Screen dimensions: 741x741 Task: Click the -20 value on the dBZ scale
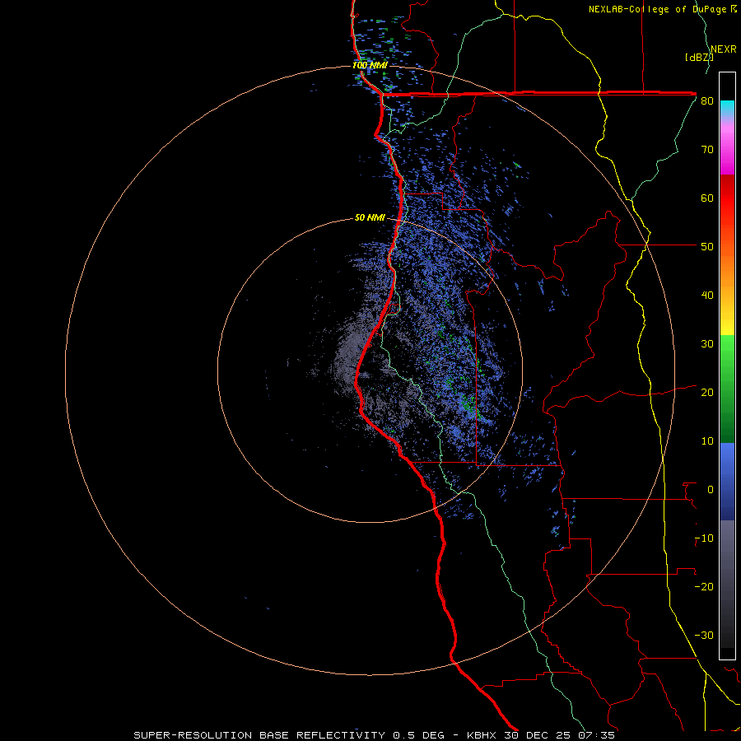(x=704, y=587)
